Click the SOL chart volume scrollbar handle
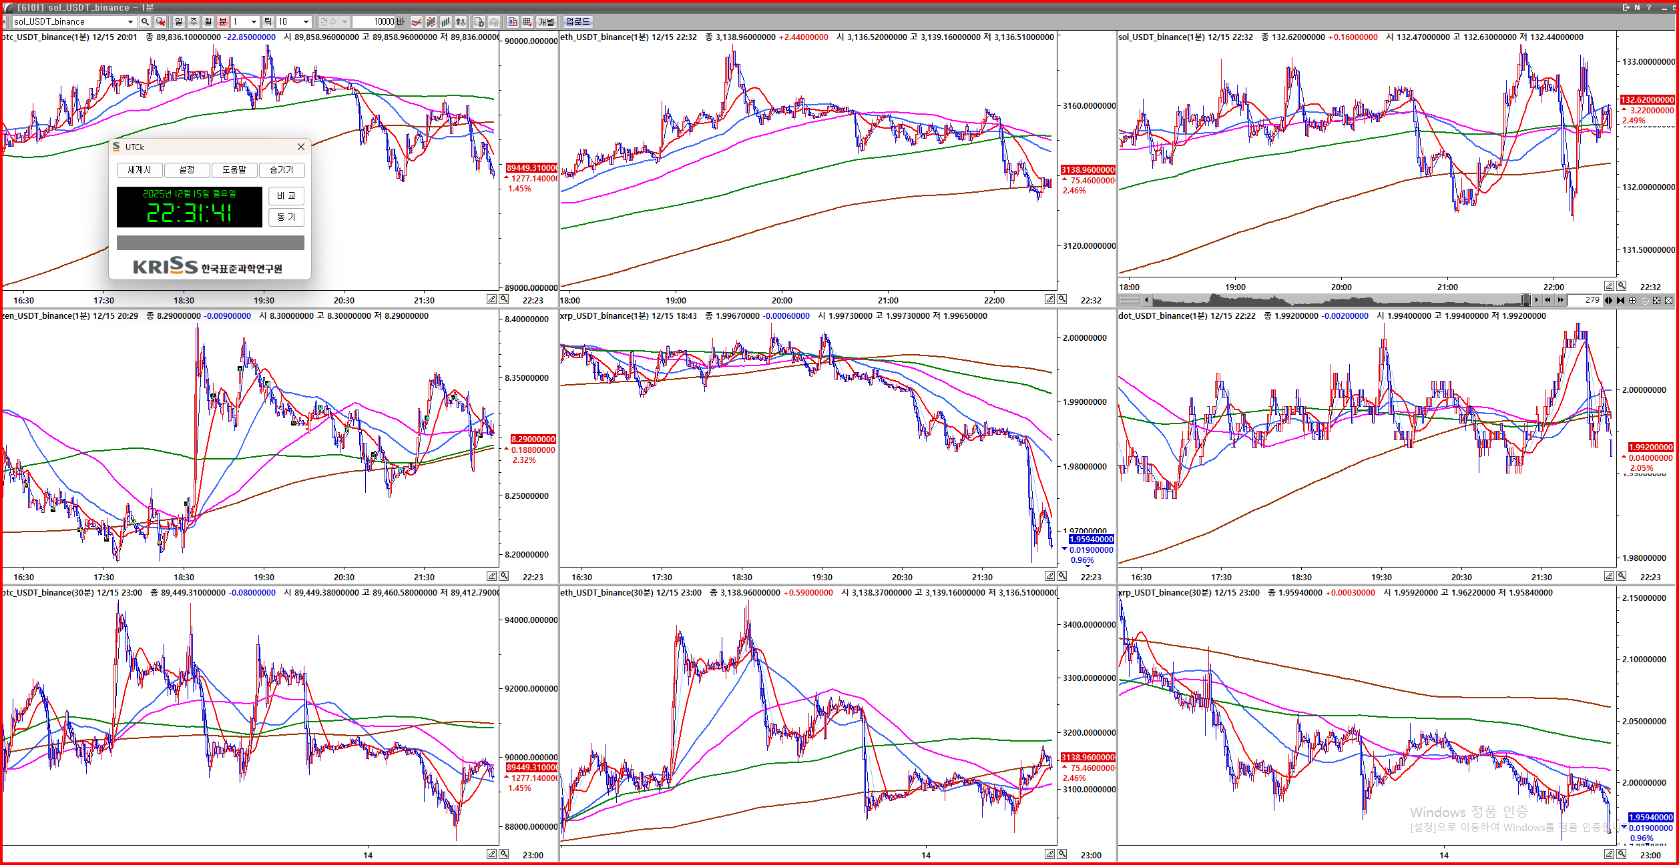 [1526, 300]
